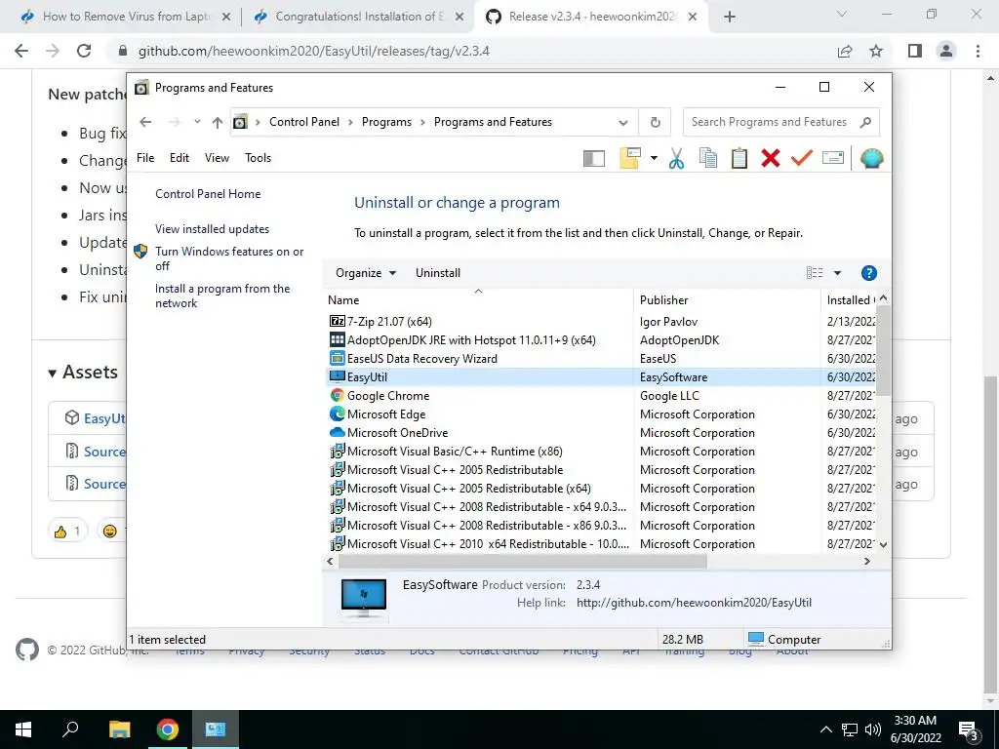
Task: Open the Edit menu
Action: [180, 158]
